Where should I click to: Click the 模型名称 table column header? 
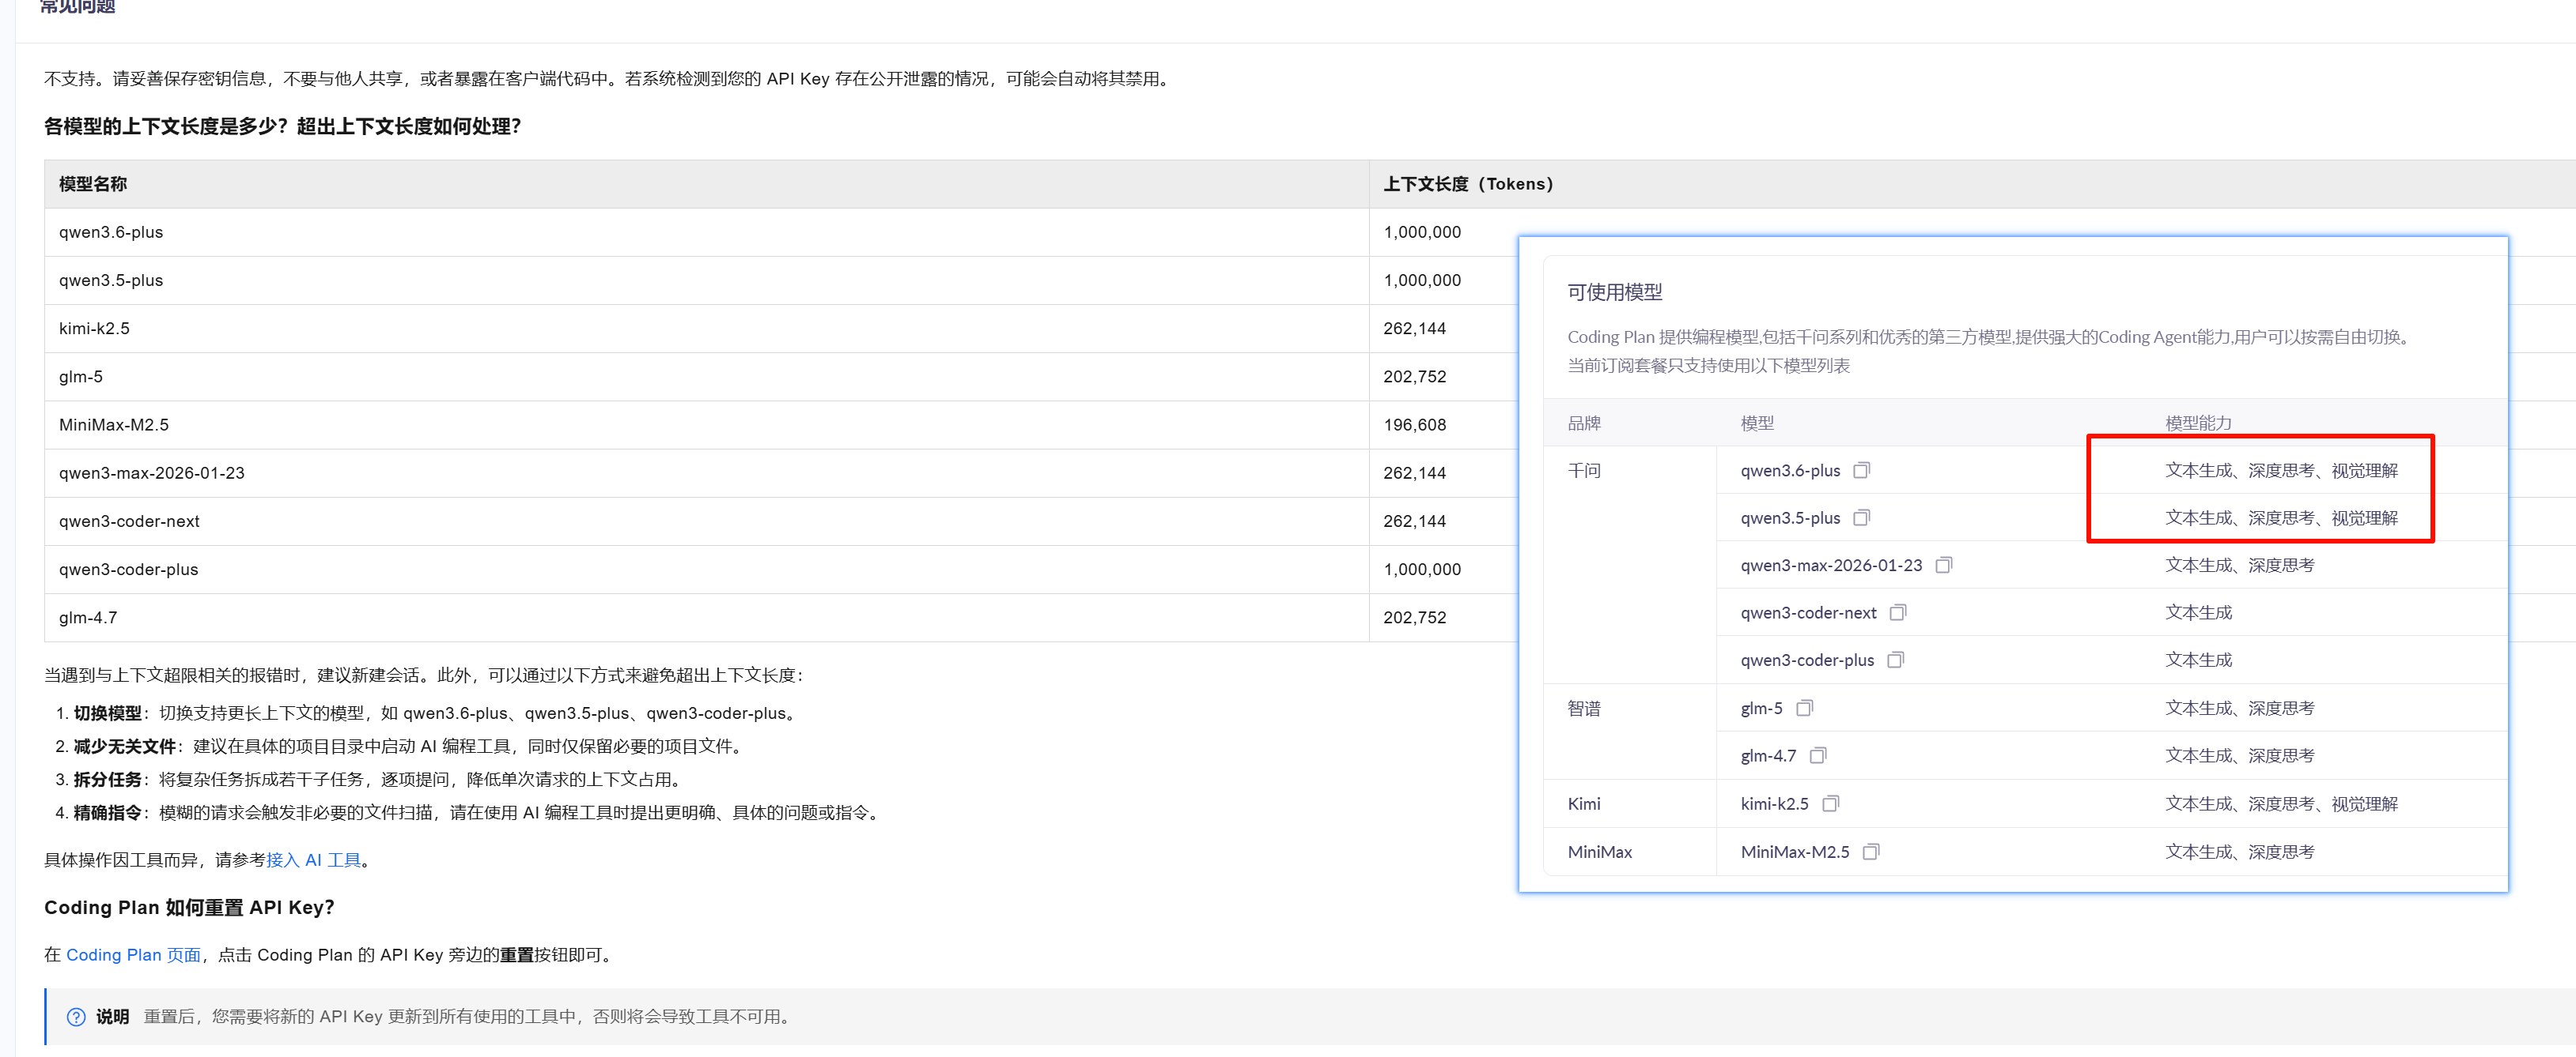[93, 184]
